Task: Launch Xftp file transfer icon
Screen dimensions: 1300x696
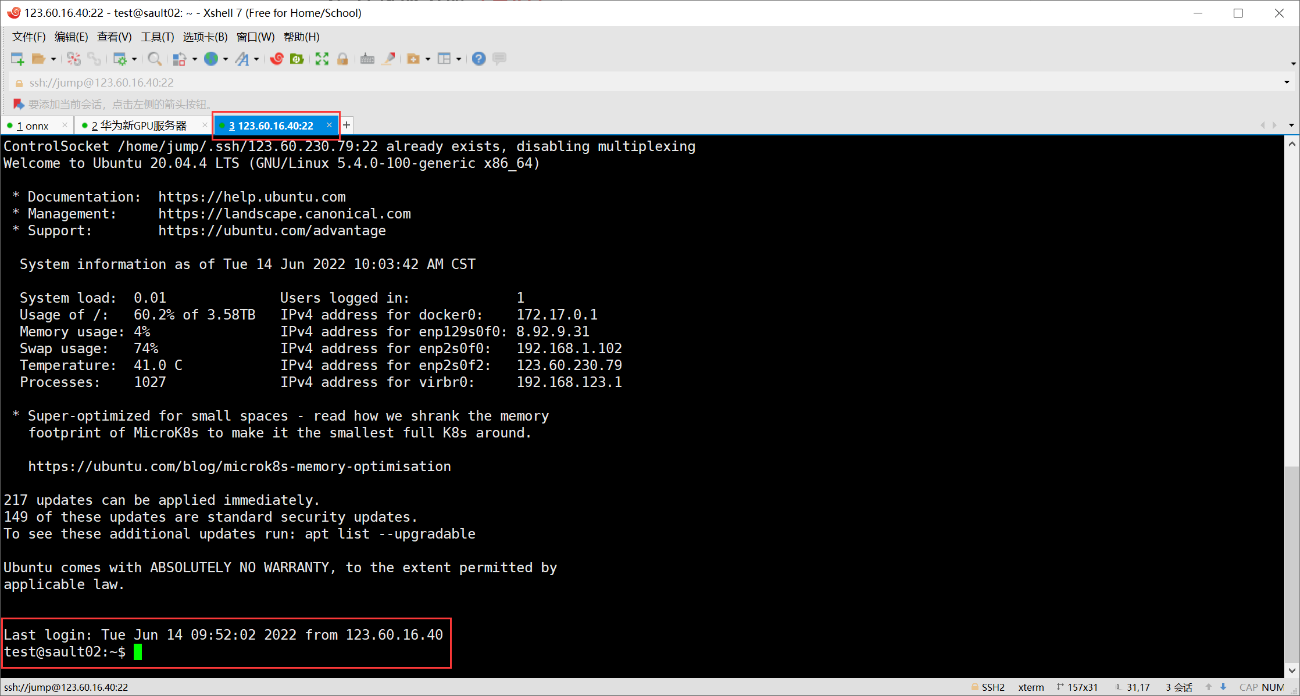Action: (297, 59)
